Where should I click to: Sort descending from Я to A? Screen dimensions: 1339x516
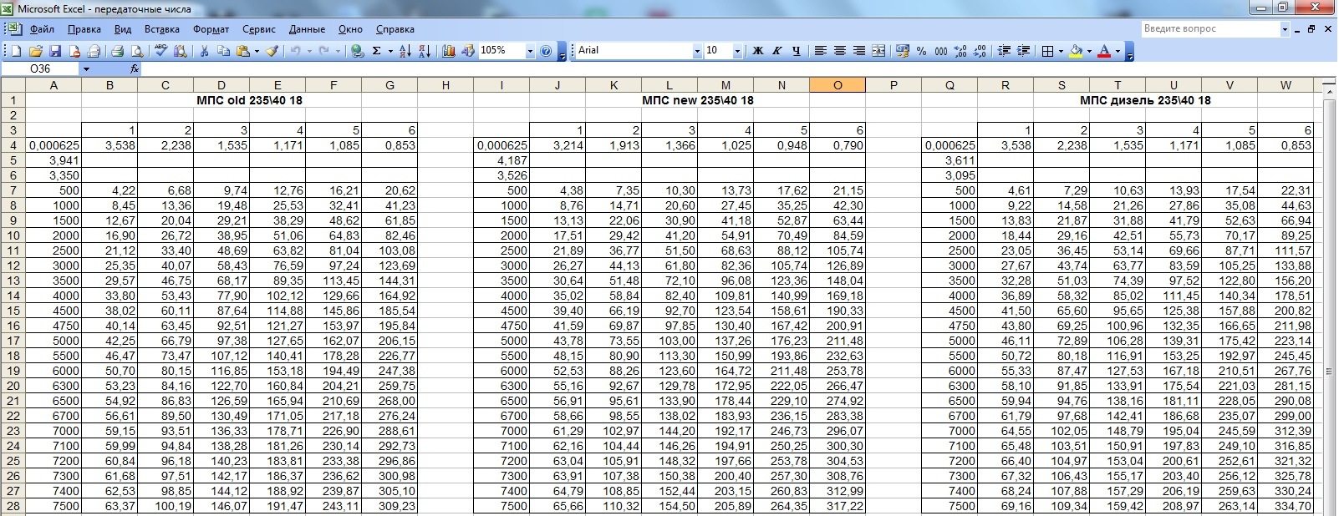click(x=425, y=51)
